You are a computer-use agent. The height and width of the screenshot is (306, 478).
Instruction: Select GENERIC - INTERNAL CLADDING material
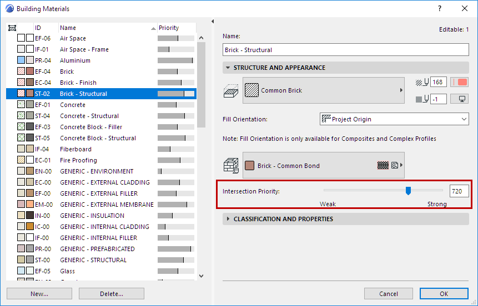[101, 227]
